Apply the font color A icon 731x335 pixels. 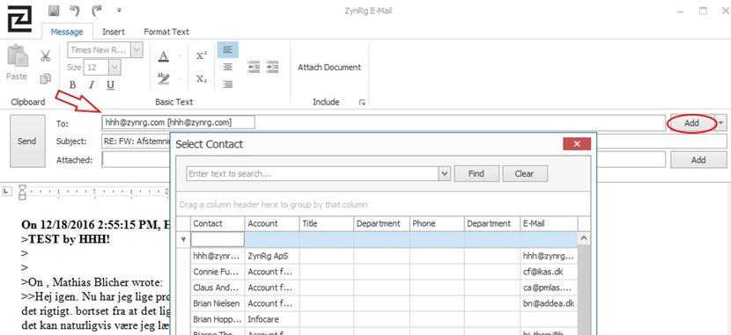tap(163, 57)
